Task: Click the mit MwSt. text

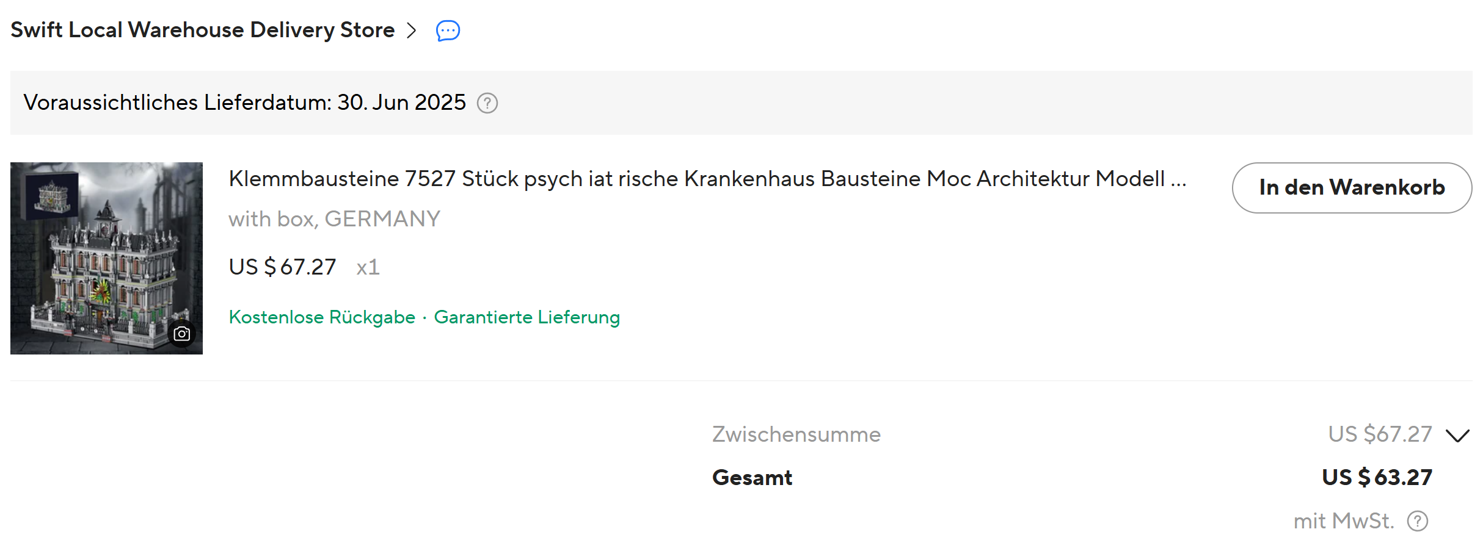Action: coord(1344,521)
